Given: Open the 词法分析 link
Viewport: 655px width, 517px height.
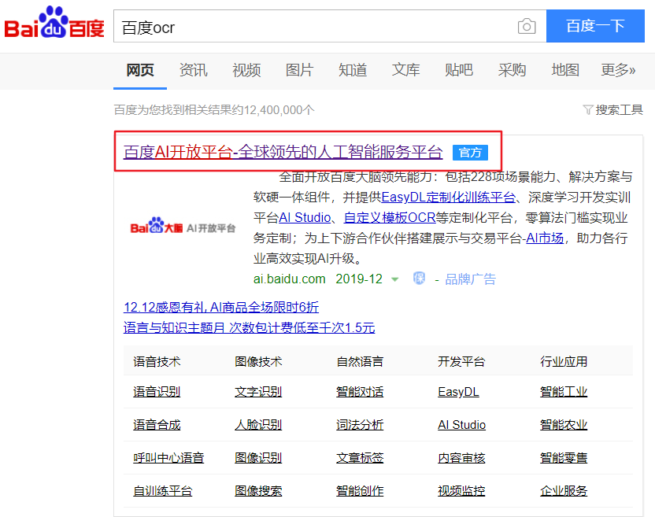Looking at the screenshot, I should [x=360, y=425].
